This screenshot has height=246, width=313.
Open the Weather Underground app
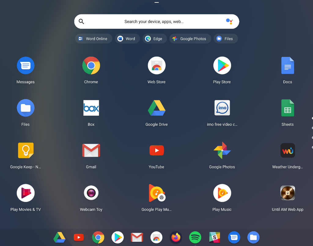point(287,151)
